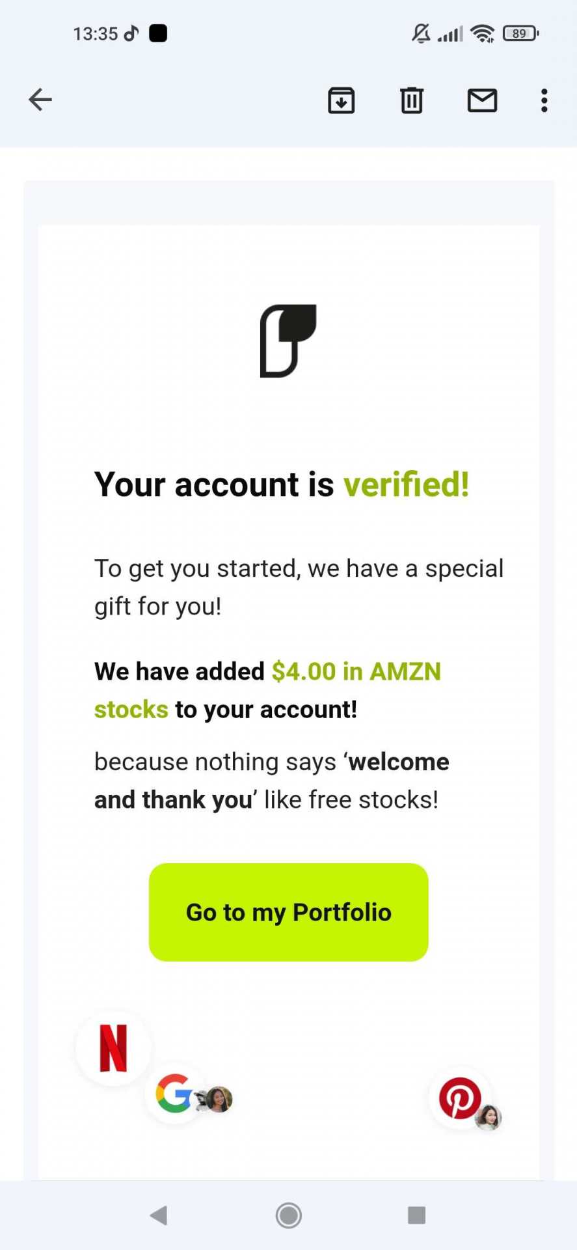This screenshot has height=1250, width=577.
Task: Tap the black leaf brand logo
Action: pos(288,340)
